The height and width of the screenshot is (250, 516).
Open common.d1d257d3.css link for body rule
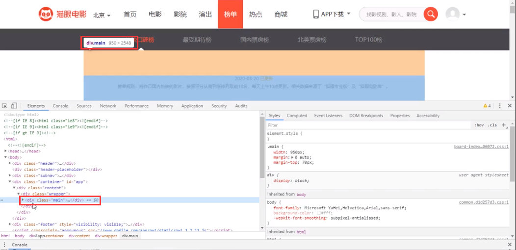[484, 202]
